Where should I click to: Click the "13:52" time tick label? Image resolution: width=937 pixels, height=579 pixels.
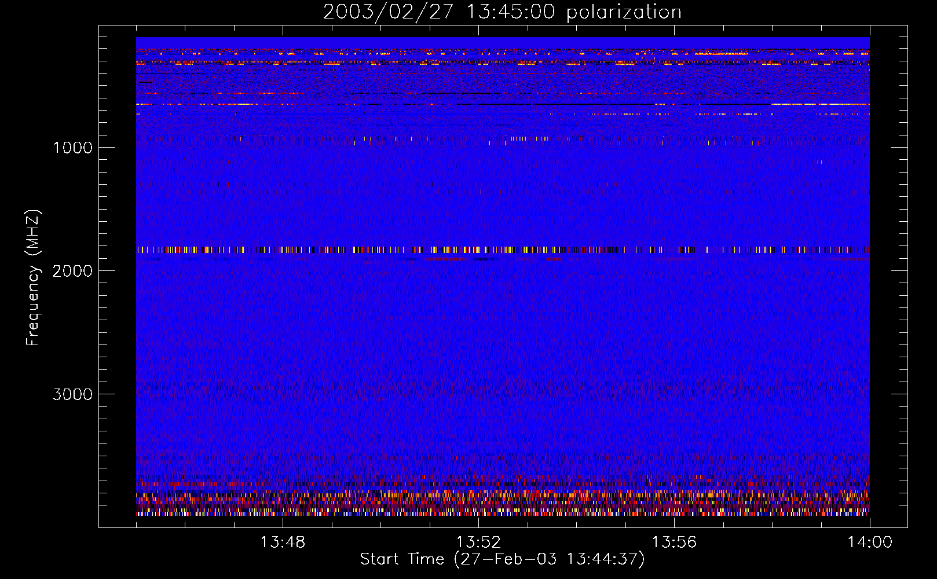point(478,543)
